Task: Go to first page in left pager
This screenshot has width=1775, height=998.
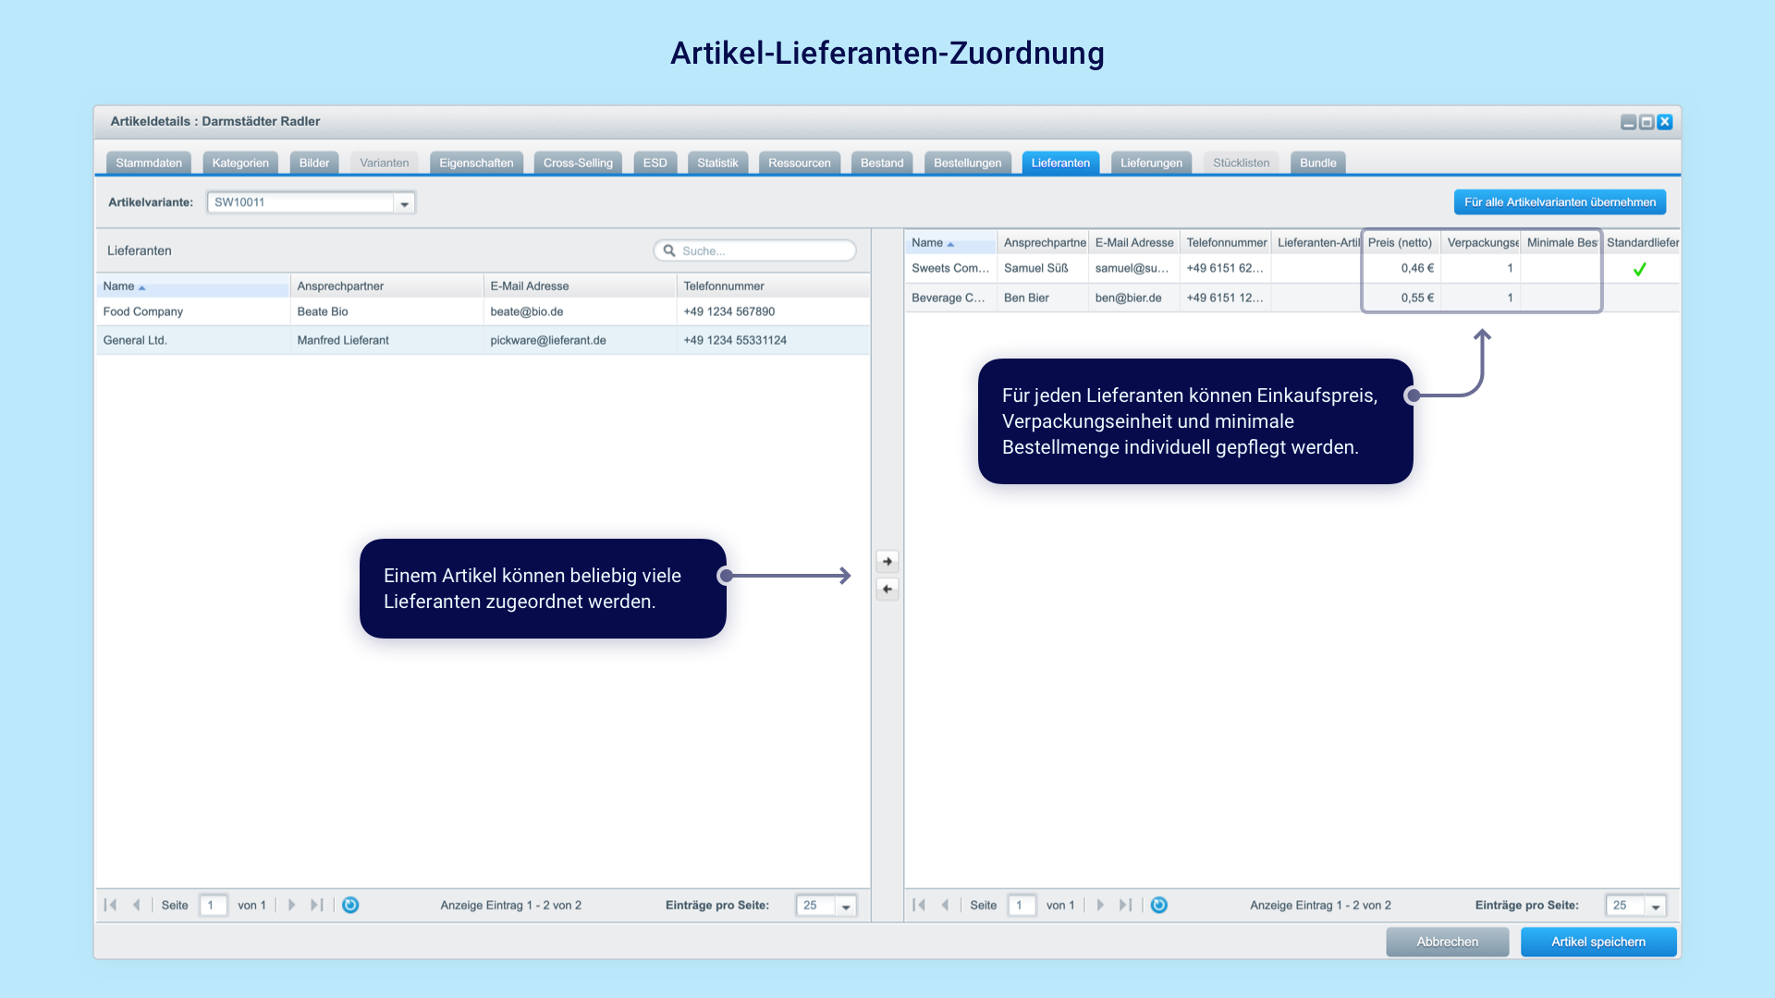Action: [x=111, y=906]
